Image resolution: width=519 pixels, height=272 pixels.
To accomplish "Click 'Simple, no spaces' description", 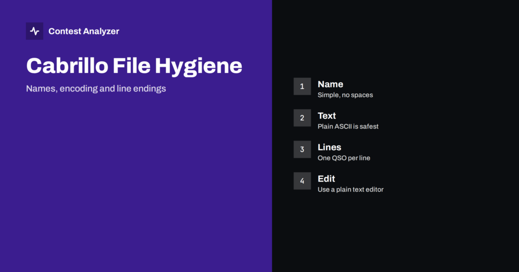I will tap(345, 95).
